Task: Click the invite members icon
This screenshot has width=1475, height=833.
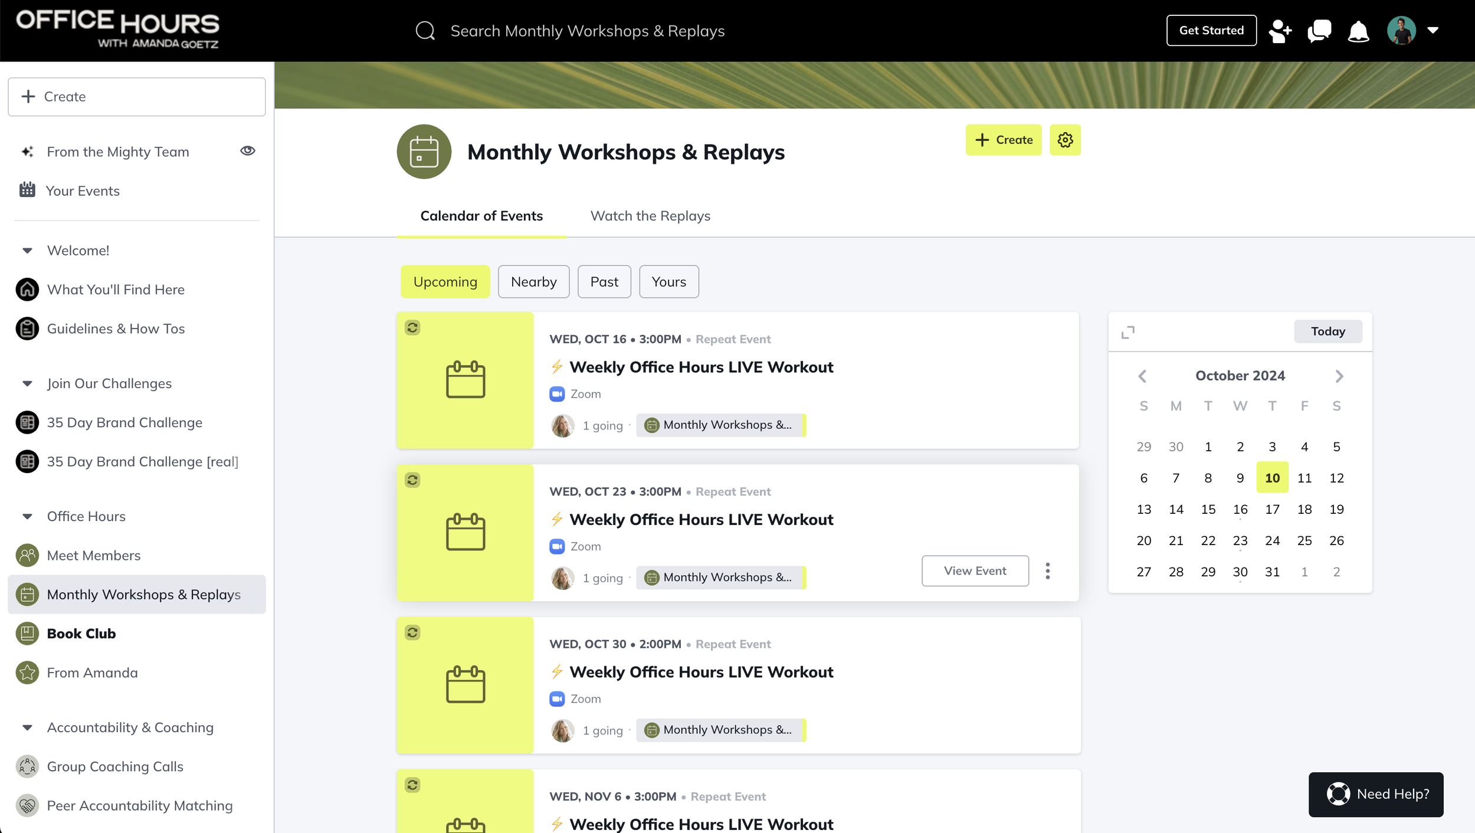Action: click(x=1280, y=31)
